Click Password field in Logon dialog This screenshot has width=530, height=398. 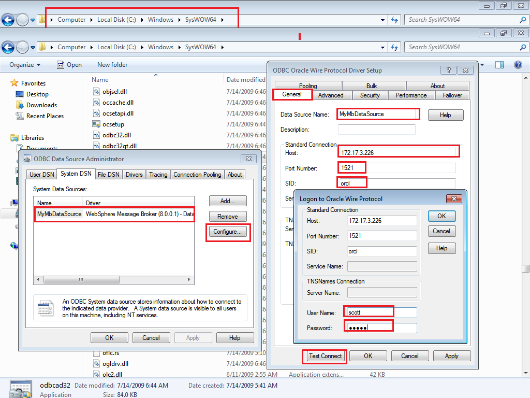point(382,328)
